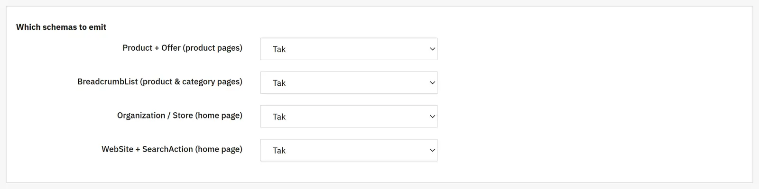Click the 'WebSite + SearchAction (home page)' label
Screen dimensions: 759x189
pyautogui.click(x=172, y=149)
